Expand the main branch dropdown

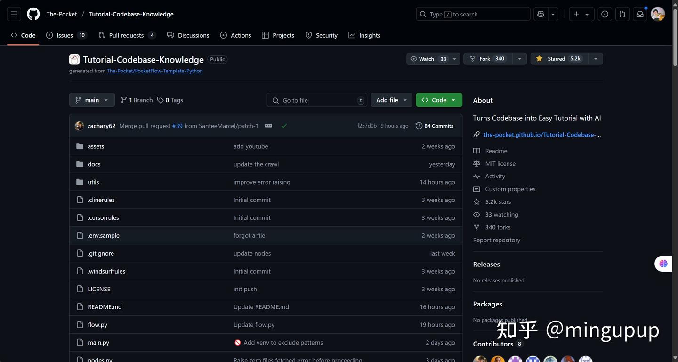92,100
